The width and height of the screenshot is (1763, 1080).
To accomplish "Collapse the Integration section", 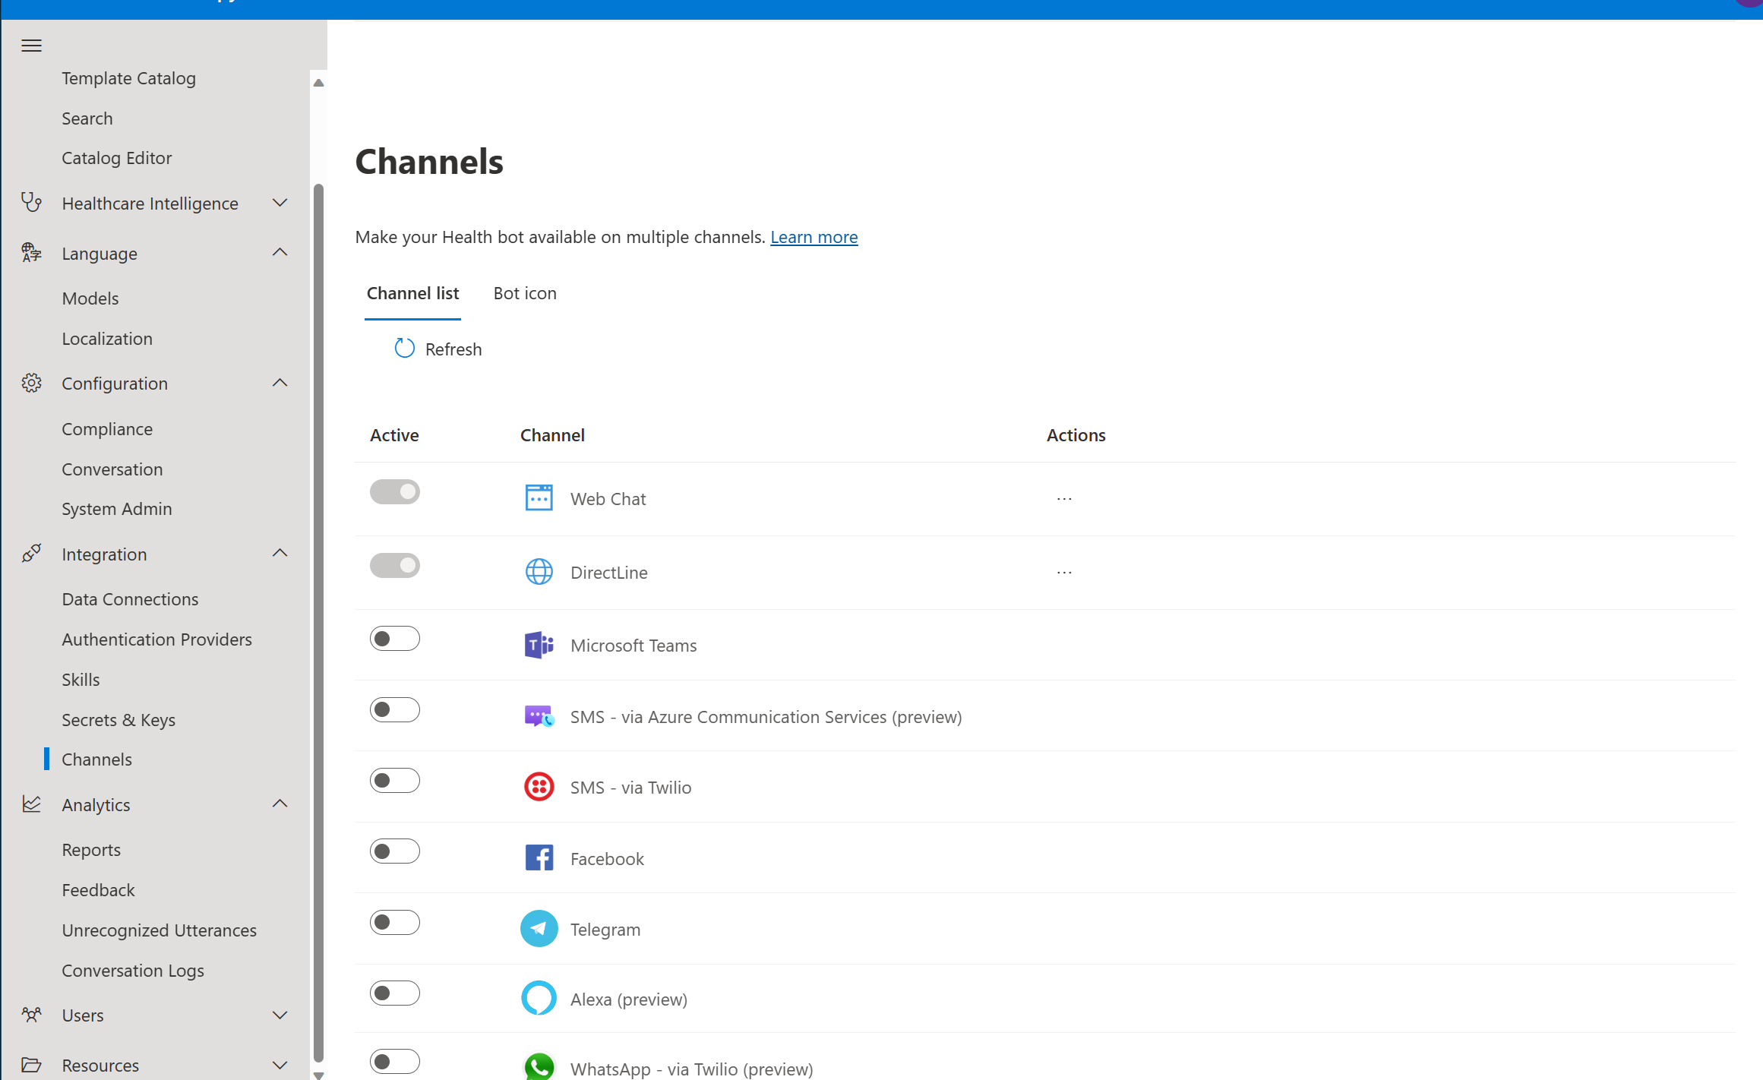I will point(280,554).
